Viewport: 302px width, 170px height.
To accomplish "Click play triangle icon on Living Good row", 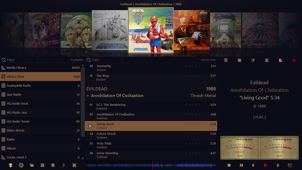I will coord(91,126).
